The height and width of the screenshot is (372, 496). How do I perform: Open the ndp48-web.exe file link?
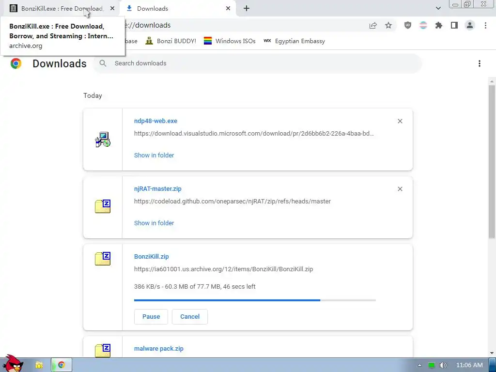155,121
